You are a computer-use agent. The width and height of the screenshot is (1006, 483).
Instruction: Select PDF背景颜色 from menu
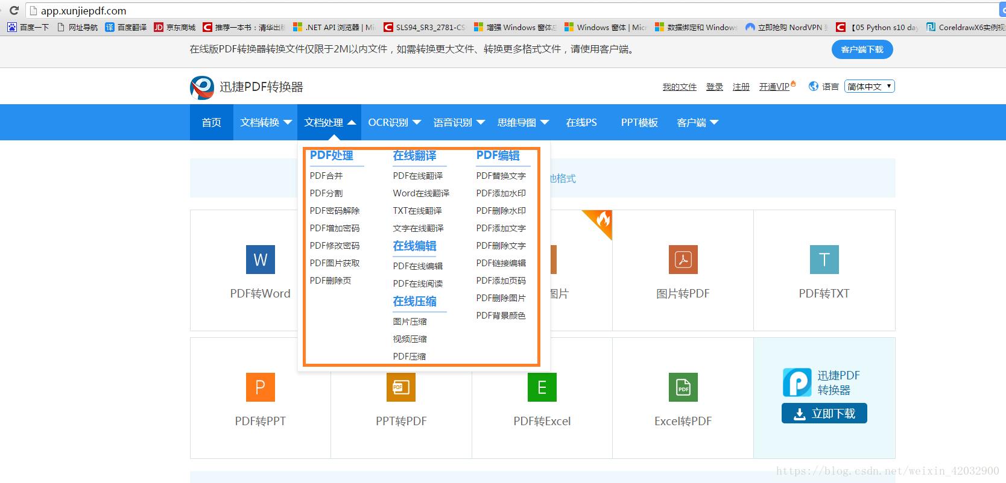501,316
